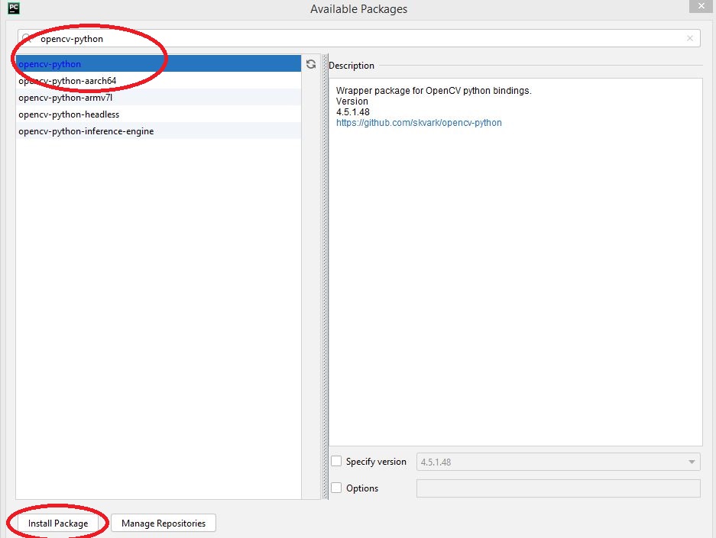Clear the search field with the X icon
Viewport: 716px width, 538px height.
pos(690,37)
